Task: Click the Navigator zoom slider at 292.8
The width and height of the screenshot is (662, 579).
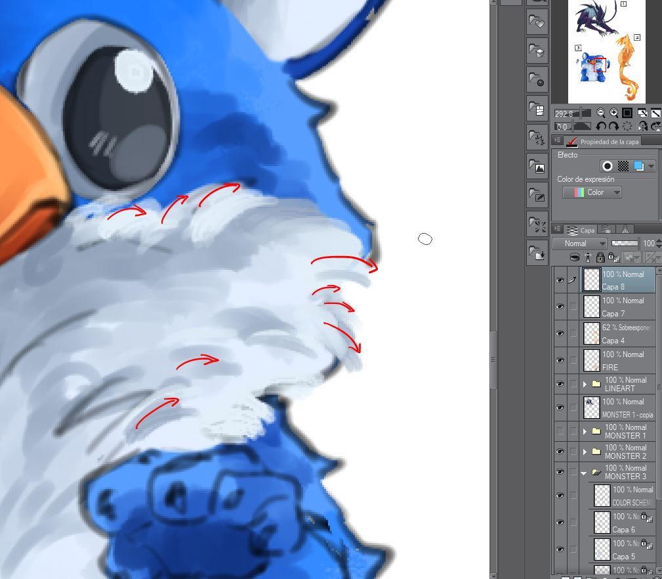Action: pos(573,113)
